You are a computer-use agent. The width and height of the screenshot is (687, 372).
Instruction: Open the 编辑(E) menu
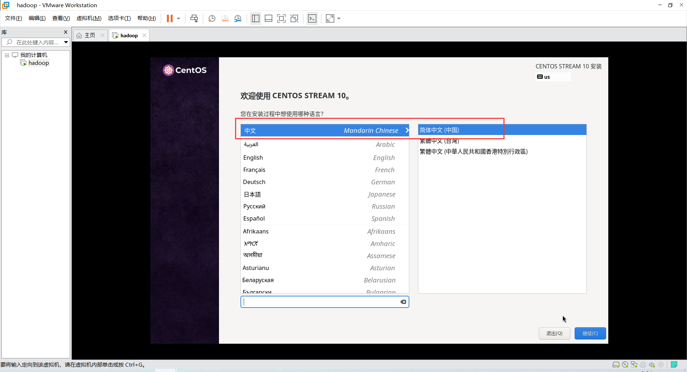[37, 18]
